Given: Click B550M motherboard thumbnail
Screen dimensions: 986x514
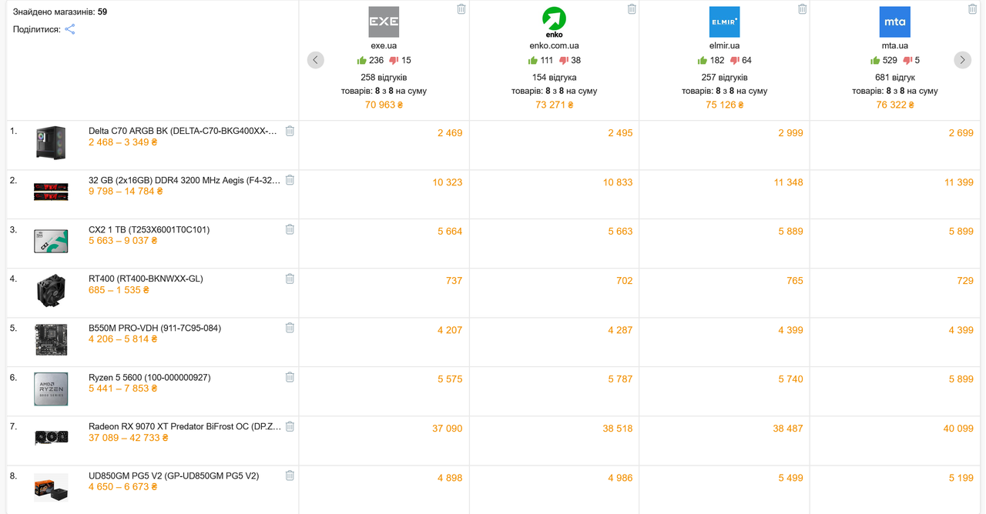Looking at the screenshot, I should click(51, 339).
